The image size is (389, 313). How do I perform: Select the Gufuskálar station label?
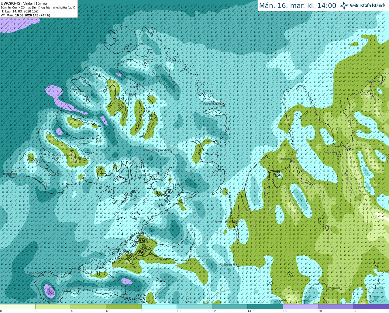pyautogui.click(x=36, y=273)
